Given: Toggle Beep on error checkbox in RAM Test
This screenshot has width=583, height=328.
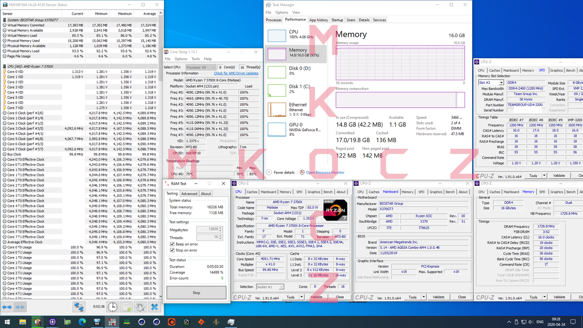Looking at the screenshot, I should pos(172,244).
